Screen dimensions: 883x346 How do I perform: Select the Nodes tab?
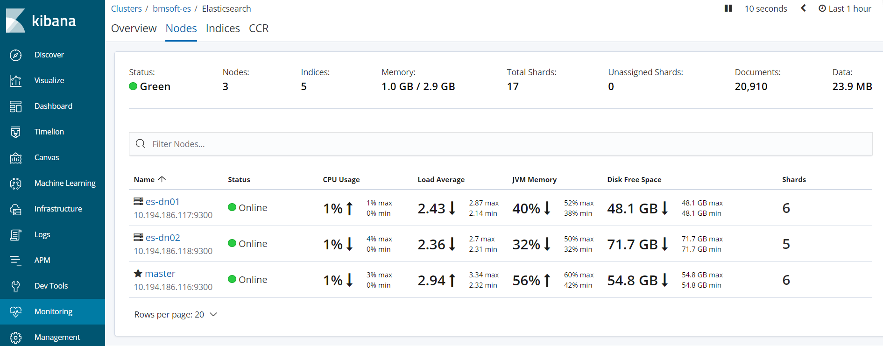[x=181, y=28]
